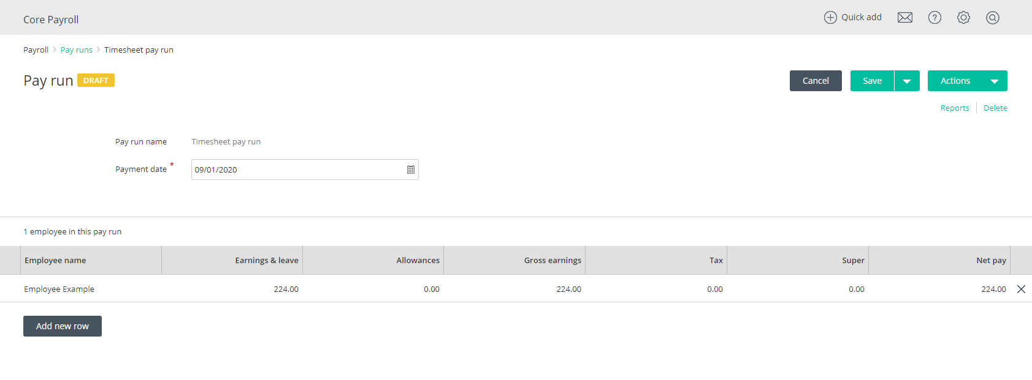
Task: Click the Cancel button
Action: pyautogui.click(x=816, y=81)
